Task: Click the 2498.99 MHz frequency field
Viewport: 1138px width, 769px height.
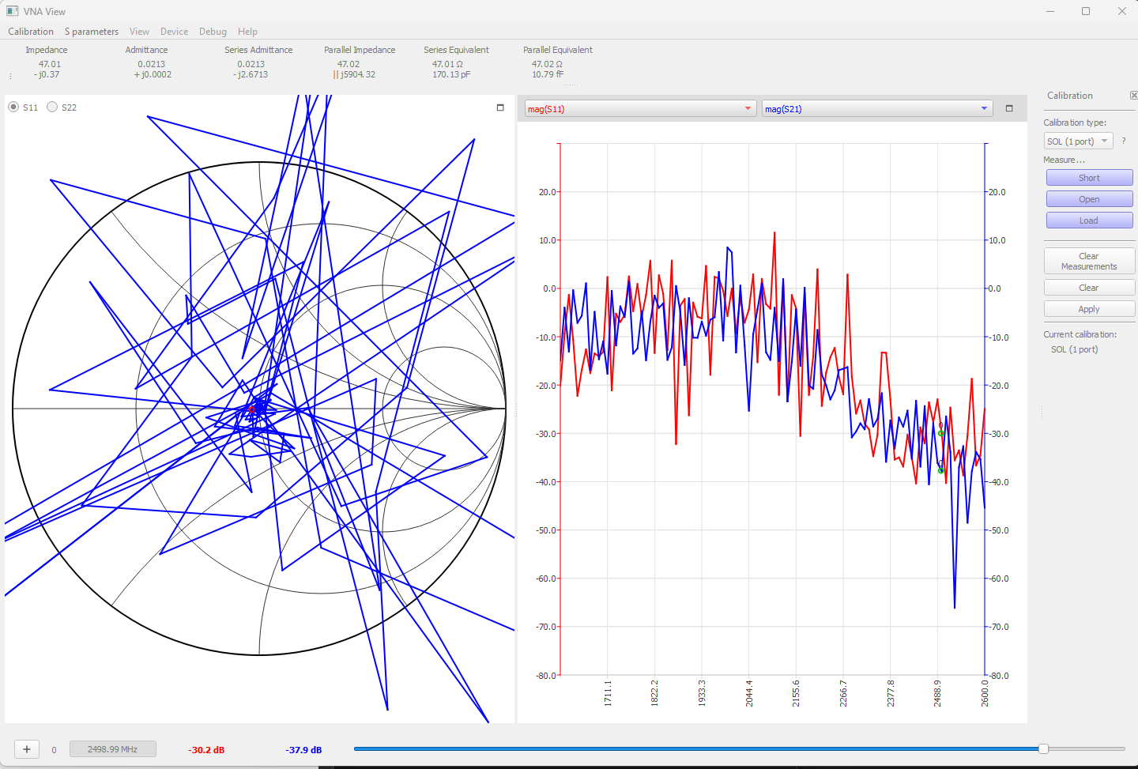Action: [112, 749]
